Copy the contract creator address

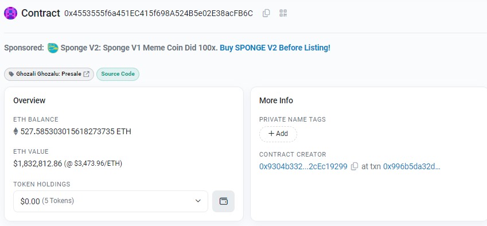click(x=354, y=167)
